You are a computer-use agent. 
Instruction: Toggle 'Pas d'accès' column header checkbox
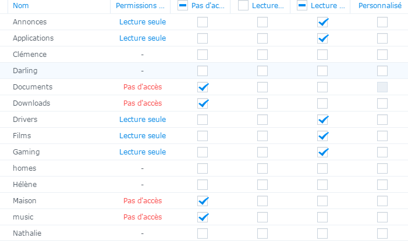[183, 6]
